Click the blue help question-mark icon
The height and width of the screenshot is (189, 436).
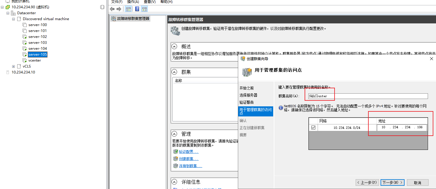pos(137,9)
